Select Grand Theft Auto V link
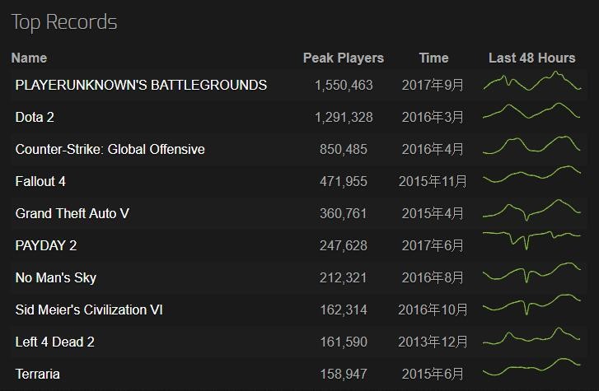Screen dimensions: 599x391 click(73, 213)
